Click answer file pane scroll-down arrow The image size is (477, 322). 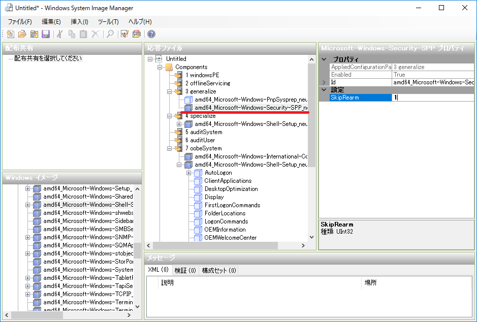pos(311,237)
